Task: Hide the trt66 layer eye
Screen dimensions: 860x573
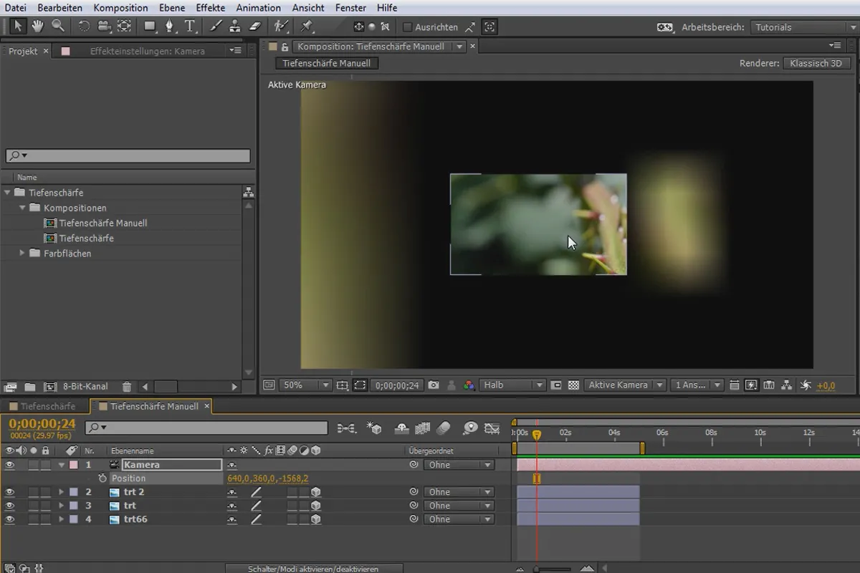Action: [x=10, y=519]
